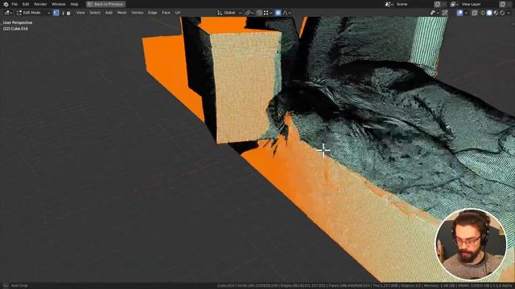Enable edge select mode
The image size is (515, 289).
[63, 13]
